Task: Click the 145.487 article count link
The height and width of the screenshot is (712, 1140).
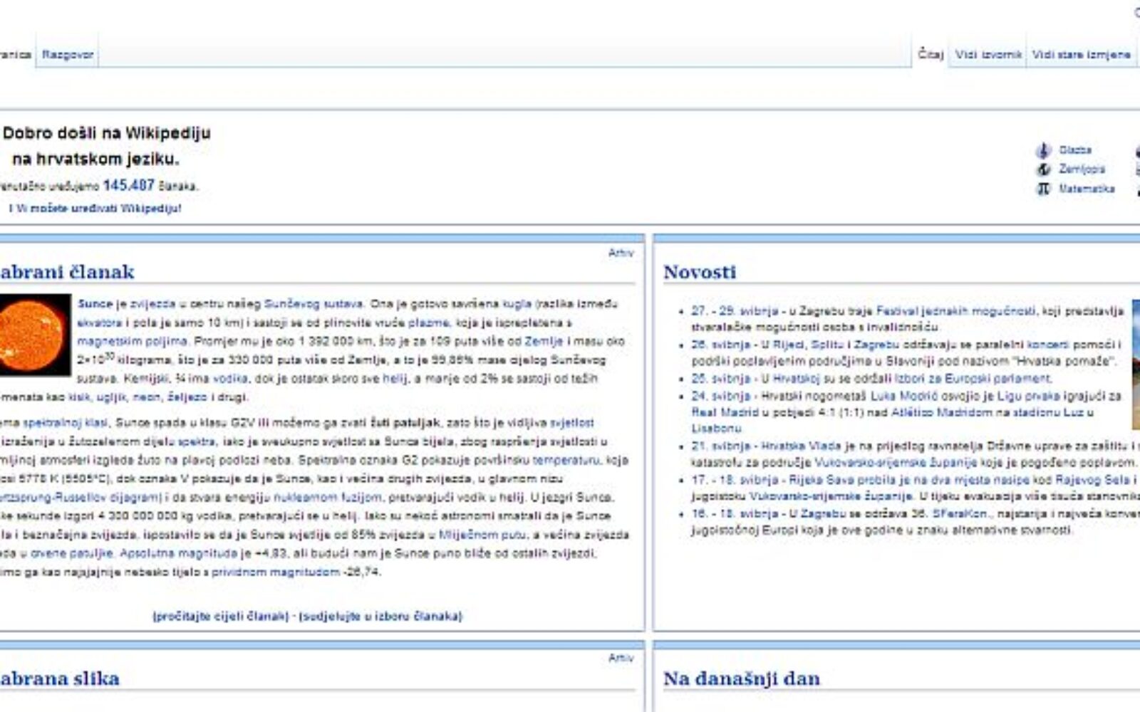Action: click(128, 185)
